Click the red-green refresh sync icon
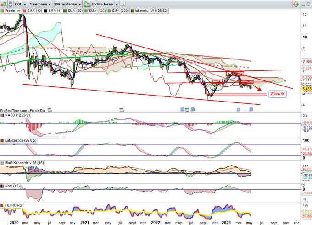 (x=295, y=4)
